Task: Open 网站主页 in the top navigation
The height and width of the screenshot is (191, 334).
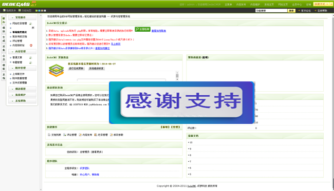Action: (283, 5)
